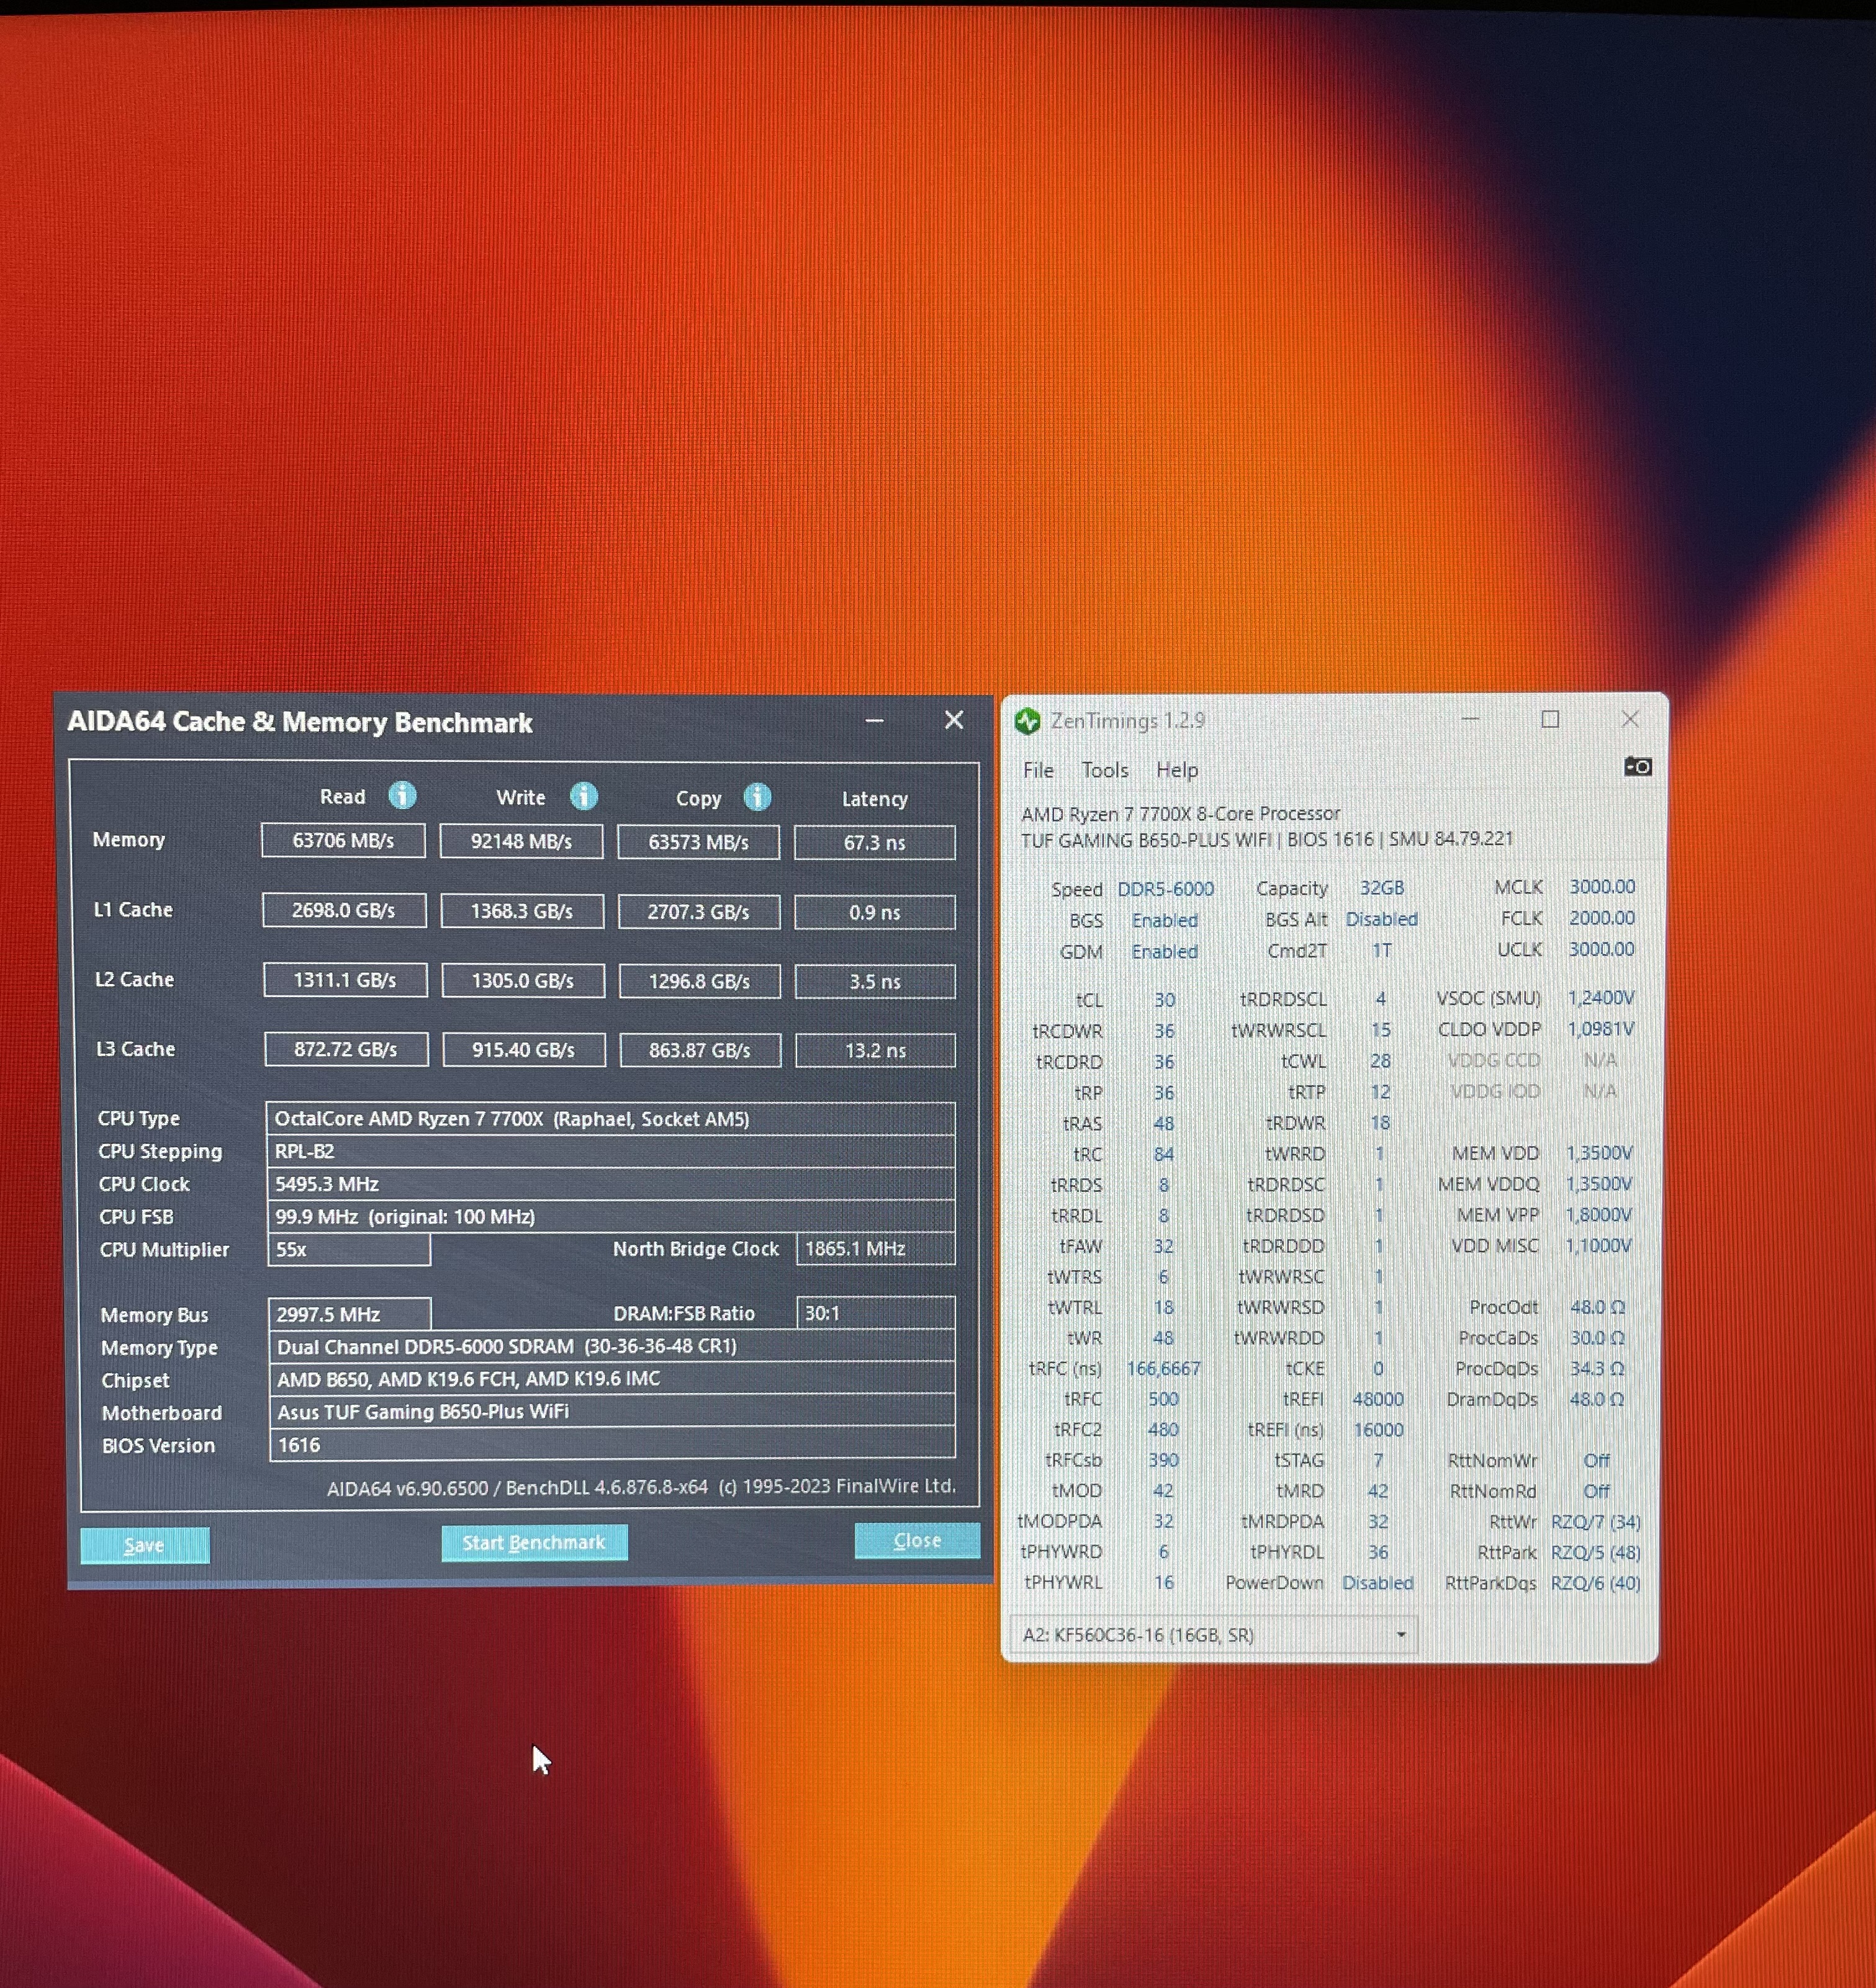
Task: Open the Tools menu in ZenTimings
Action: [1104, 770]
